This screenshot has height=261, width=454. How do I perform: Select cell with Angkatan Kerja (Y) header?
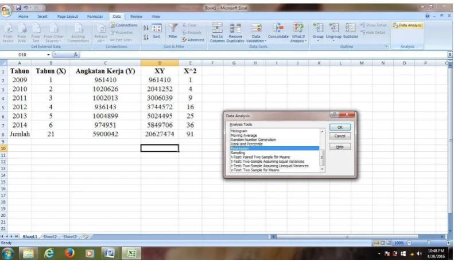pos(105,71)
